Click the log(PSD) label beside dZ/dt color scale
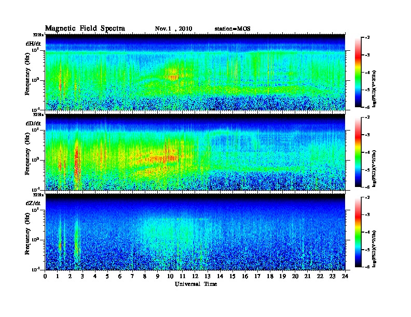The height and width of the screenshot is (317, 411). point(375,249)
